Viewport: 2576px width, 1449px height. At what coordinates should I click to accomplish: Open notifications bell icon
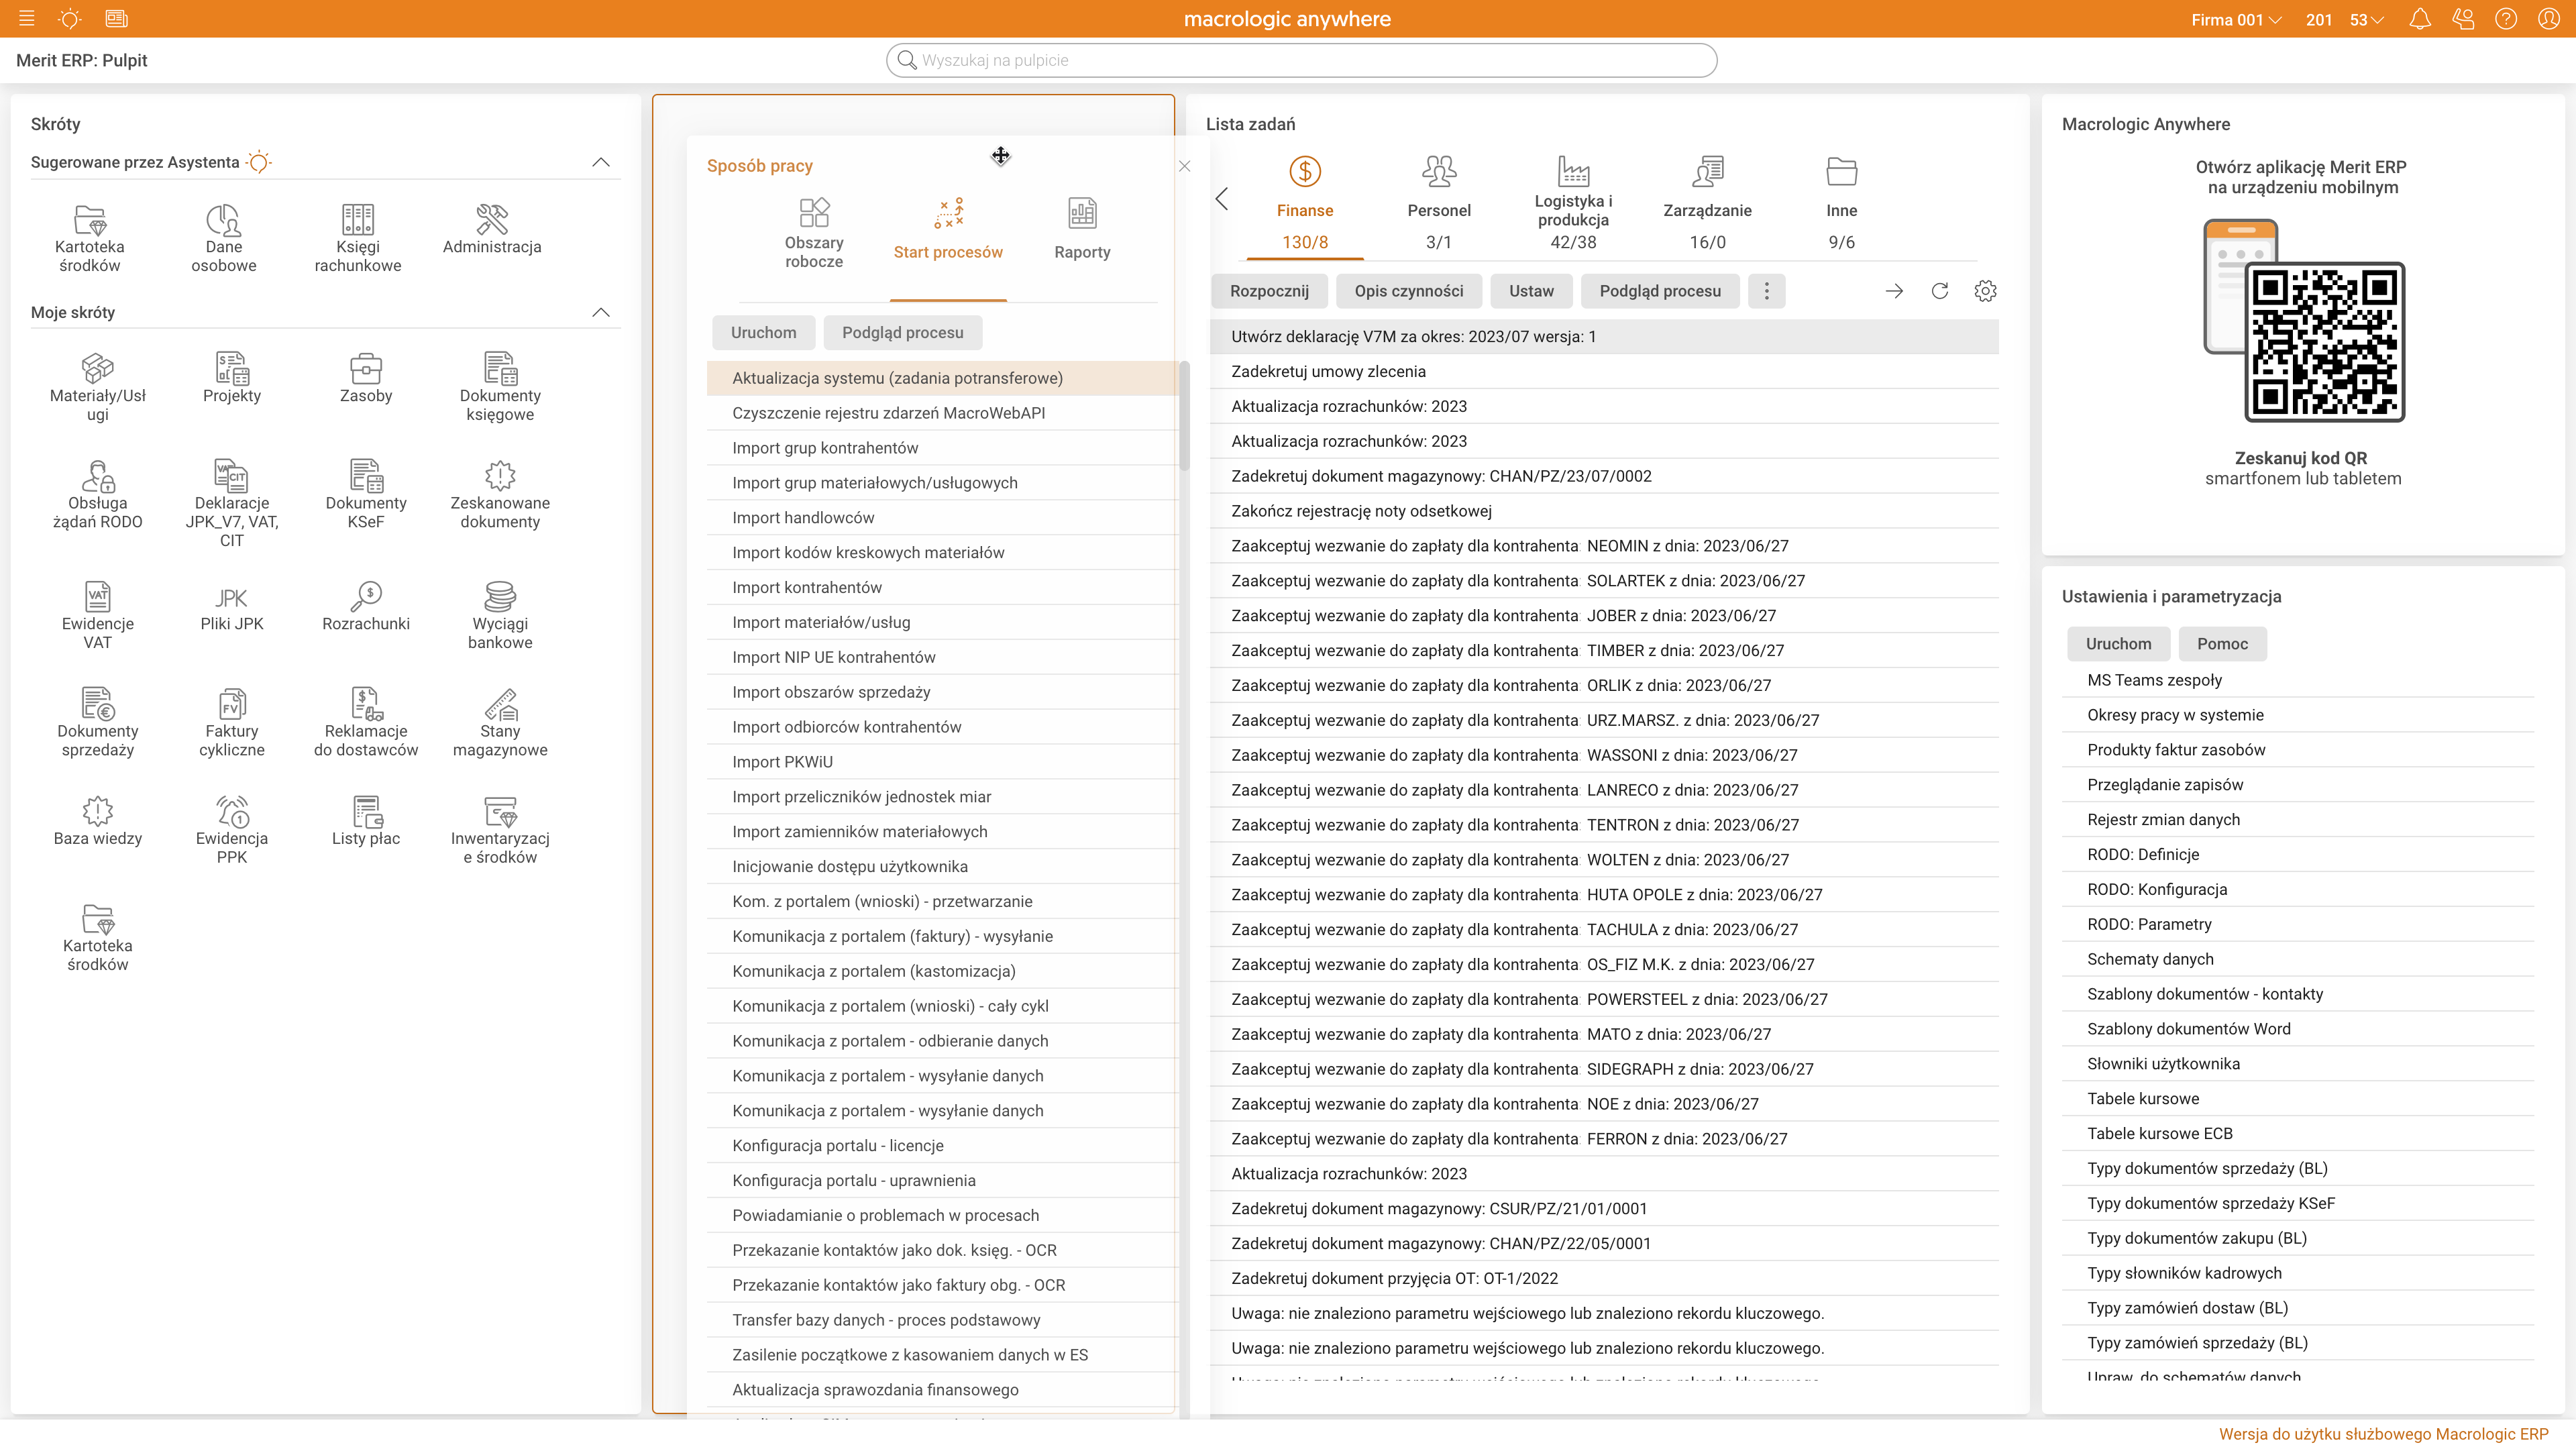coord(2419,19)
